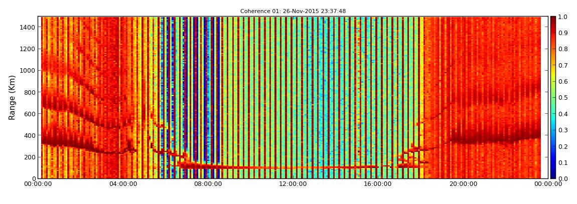577x204 pixels.
Task: Click the 400 range tick label
Action: [30, 136]
